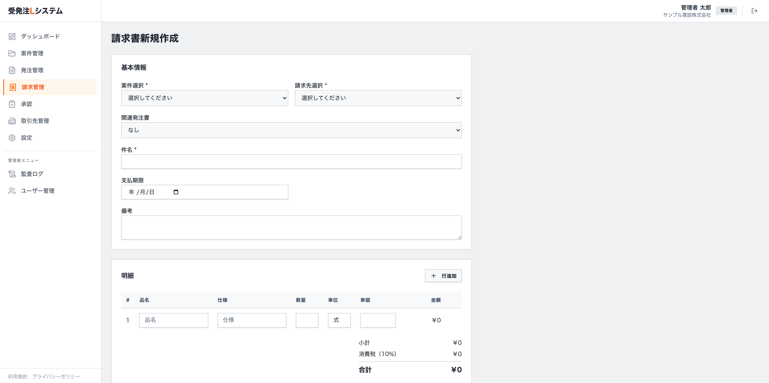This screenshot has height=383, width=769.
Task: Click the building icon for 取引先管理
Action: (x=12, y=121)
